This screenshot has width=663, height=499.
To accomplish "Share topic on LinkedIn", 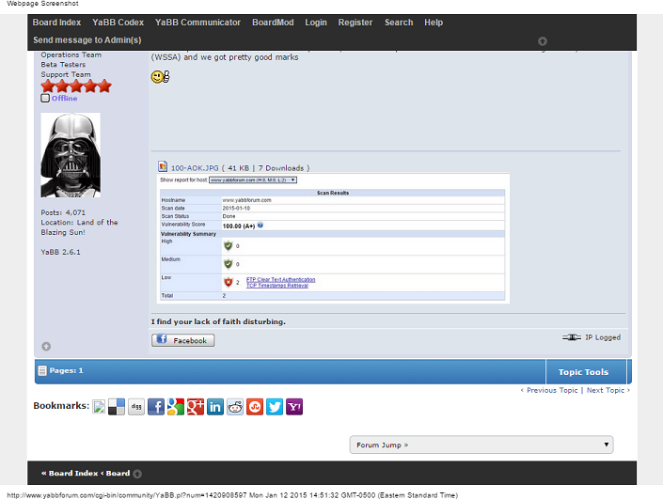I will click(x=215, y=407).
